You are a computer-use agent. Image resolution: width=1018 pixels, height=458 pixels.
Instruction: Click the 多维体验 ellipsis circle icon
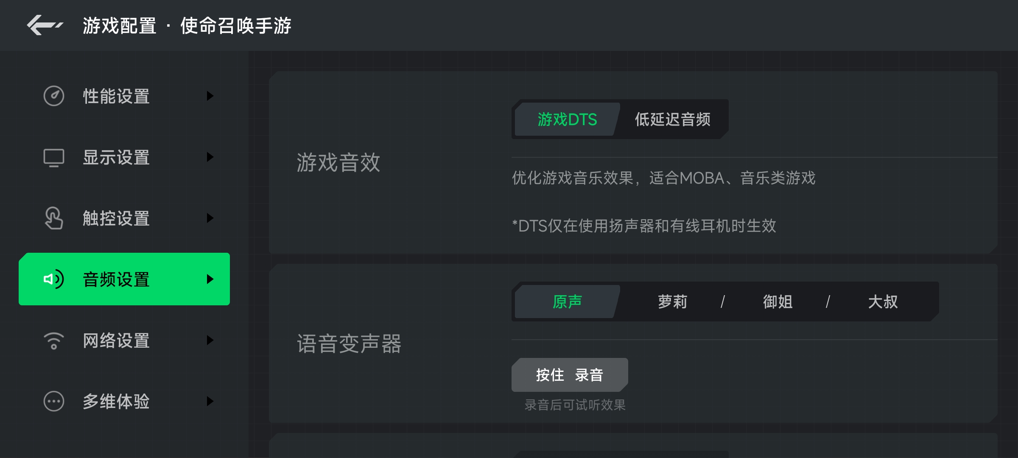tap(54, 401)
